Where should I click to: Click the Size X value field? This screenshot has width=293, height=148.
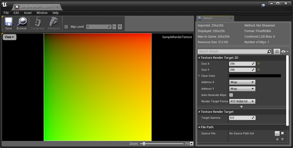242,64
